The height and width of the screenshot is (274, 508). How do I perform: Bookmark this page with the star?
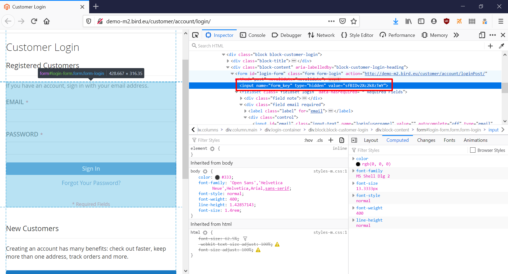point(354,21)
